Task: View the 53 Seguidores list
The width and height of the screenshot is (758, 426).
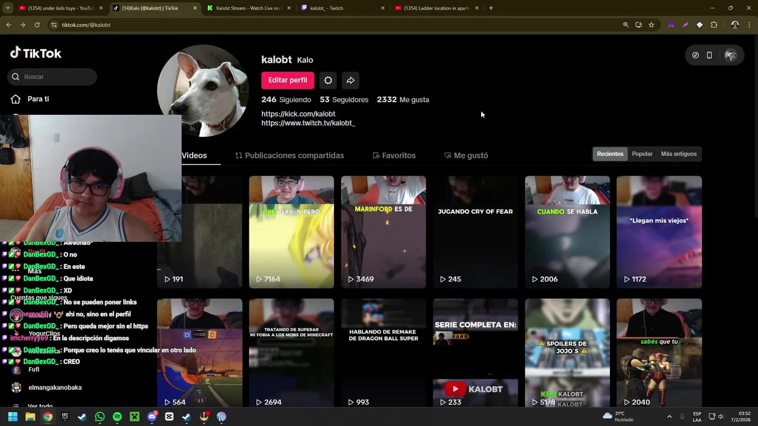Action: (x=344, y=99)
